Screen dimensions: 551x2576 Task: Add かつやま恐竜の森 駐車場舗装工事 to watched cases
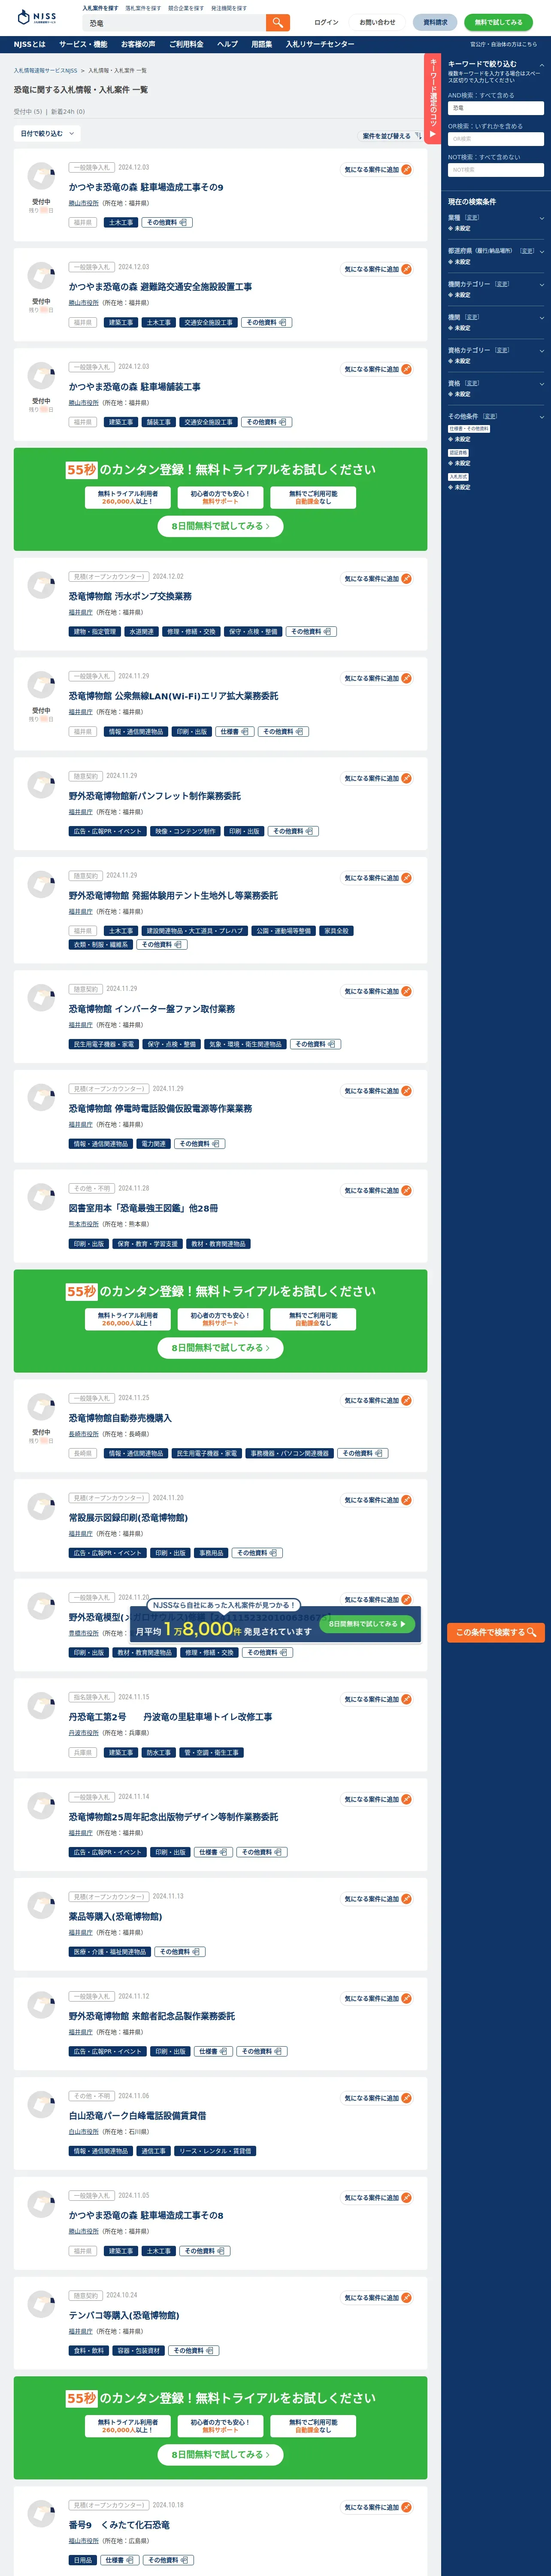click(x=378, y=369)
